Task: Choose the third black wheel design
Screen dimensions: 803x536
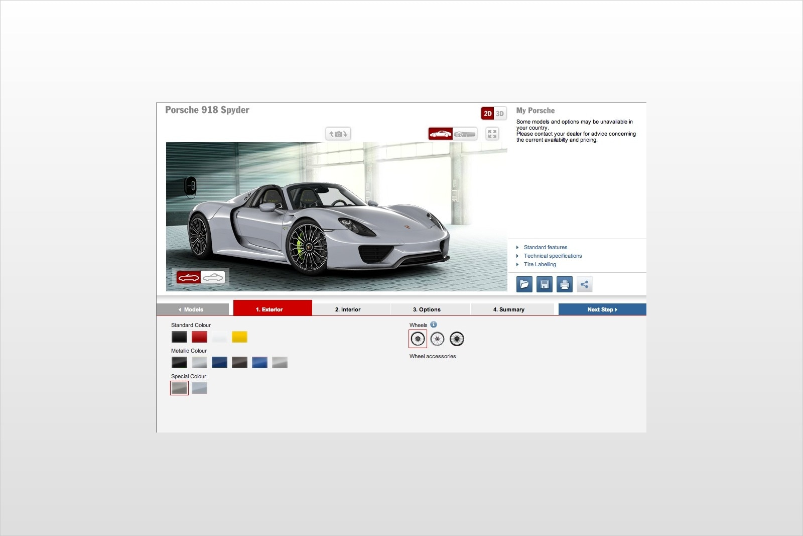Action: 457,339
